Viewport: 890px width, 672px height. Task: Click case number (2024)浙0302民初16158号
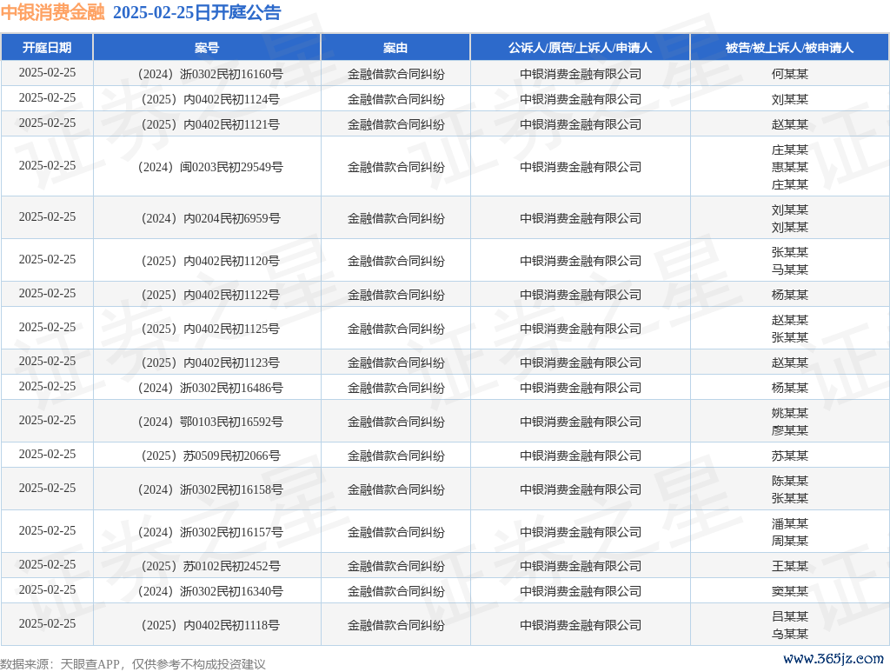210,489
